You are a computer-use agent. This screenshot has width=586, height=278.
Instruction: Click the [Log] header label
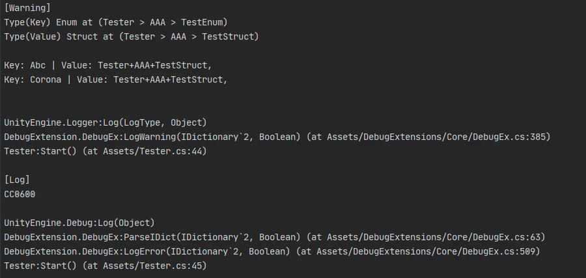[x=17, y=180]
